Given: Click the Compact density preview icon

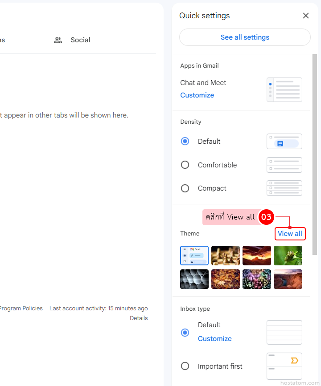Looking at the screenshot, I should click(x=284, y=188).
